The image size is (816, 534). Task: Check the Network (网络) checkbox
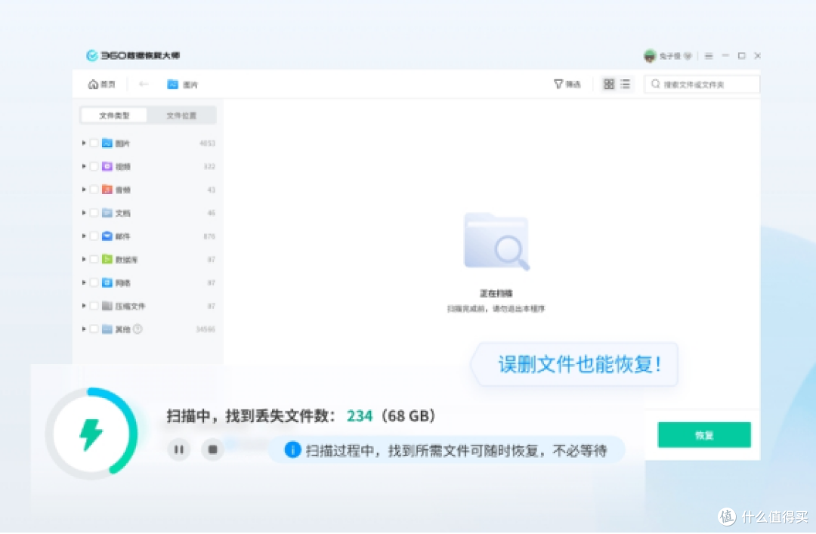tap(94, 282)
